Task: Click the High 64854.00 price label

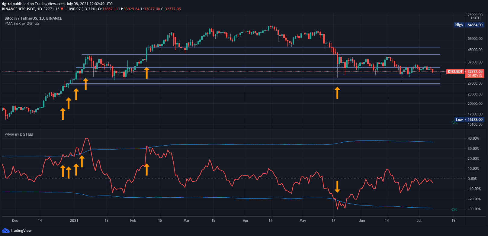Action: point(469,25)
